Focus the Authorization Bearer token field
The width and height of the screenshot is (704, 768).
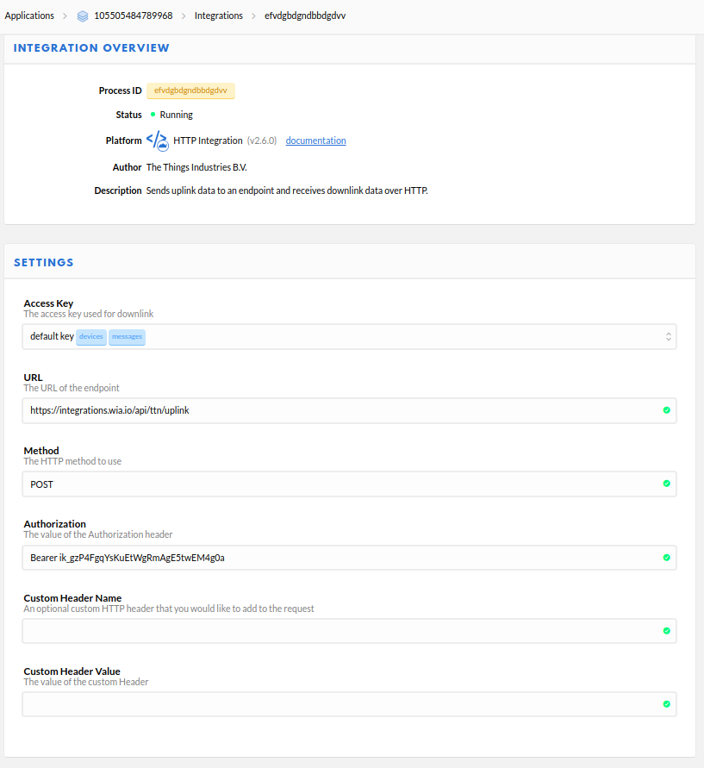click(349, 558)
